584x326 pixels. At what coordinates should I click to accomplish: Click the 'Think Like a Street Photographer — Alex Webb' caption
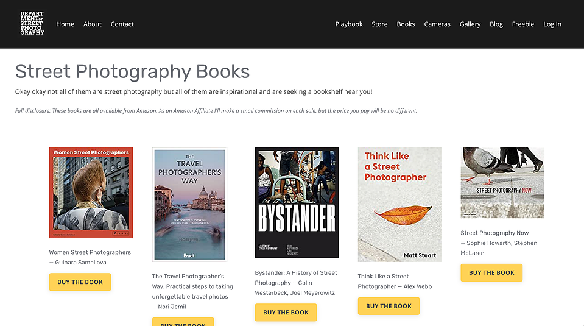tap(395, 282)
